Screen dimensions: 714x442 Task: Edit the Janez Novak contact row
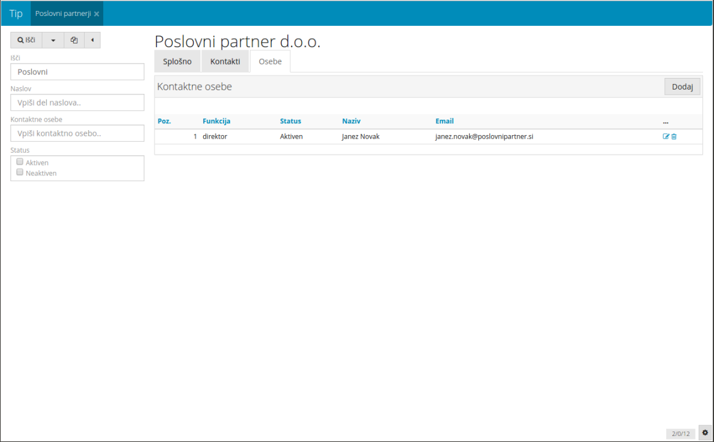[666, 136]
